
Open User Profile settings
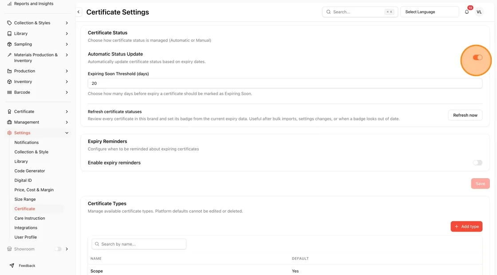[x=25, y=237]
